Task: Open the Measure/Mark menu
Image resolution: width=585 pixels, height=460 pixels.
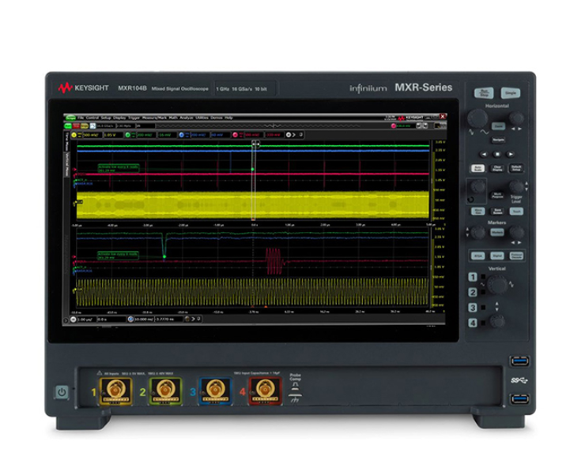Action: [x=154, y=118]
